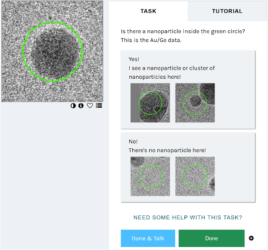268x250 pixels.
Task: Click first example image under No answer
Action: [x=150, y=176]
